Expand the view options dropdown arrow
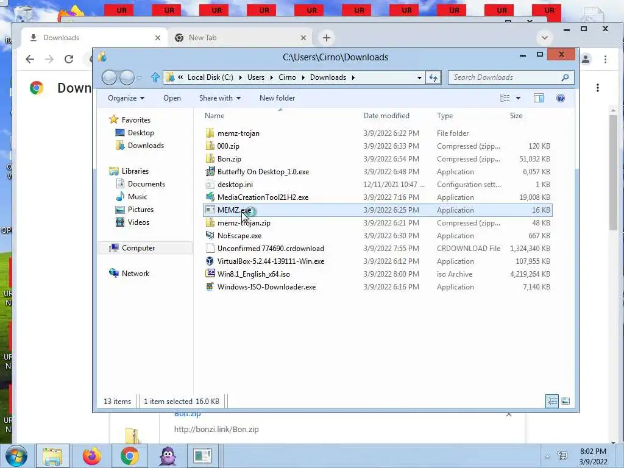Image resolution: width=624 pixels, height=468 pixels. [518, 98]
